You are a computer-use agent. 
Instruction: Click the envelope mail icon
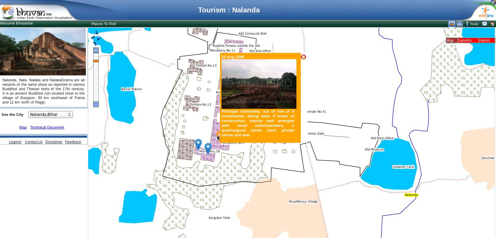click(484, 24)
